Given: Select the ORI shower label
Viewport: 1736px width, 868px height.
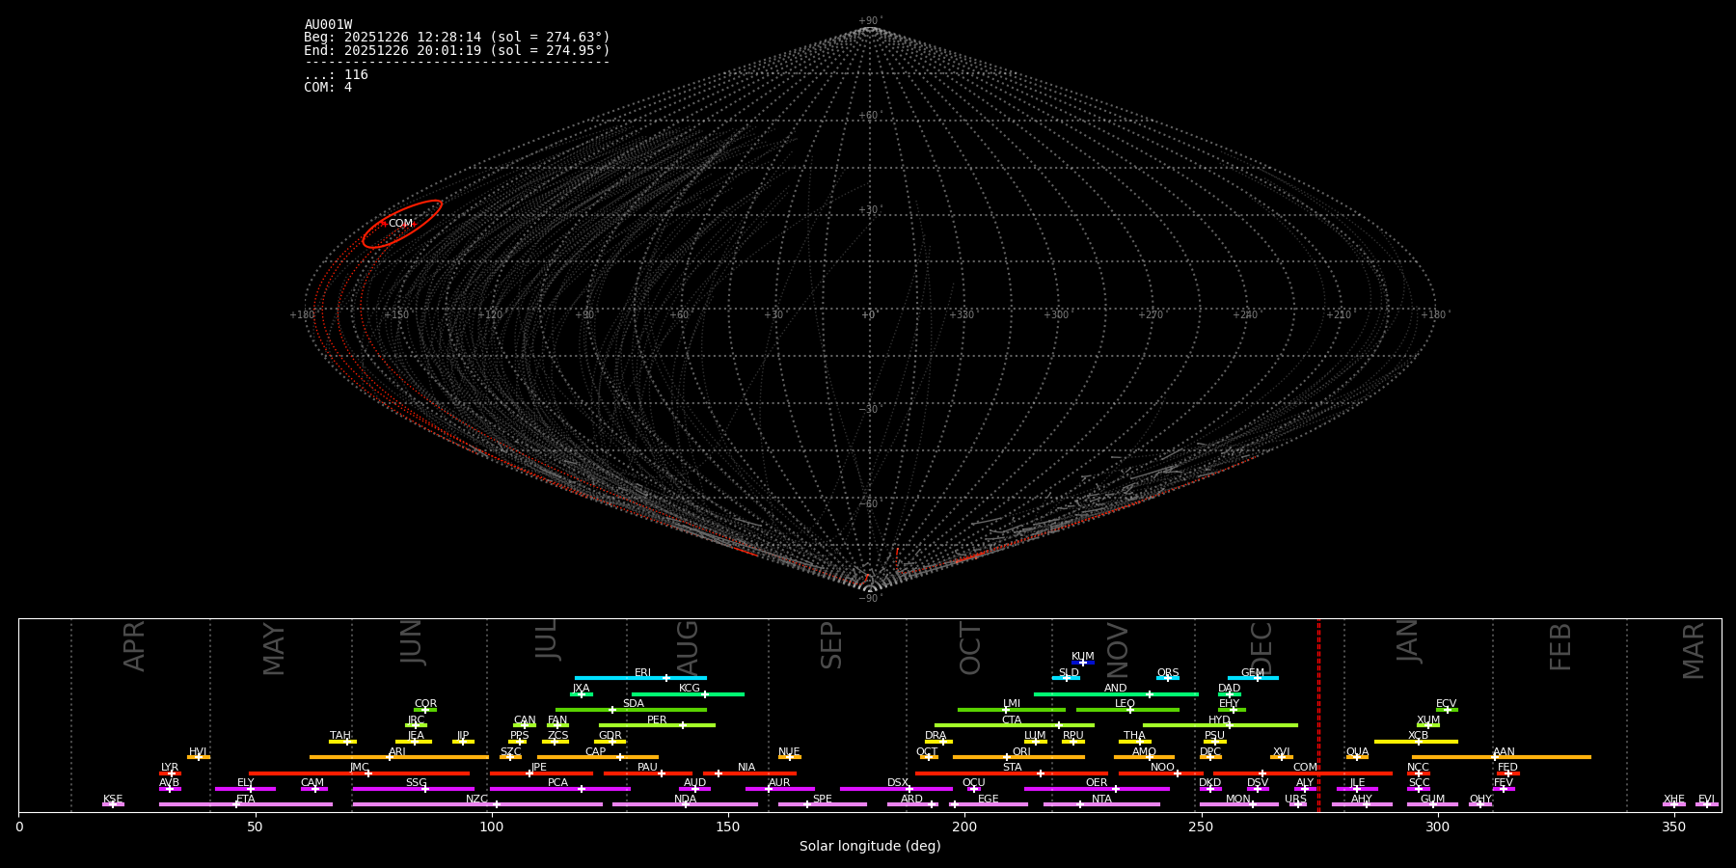Looking at the screenshot, I should tap(1021, 752).
